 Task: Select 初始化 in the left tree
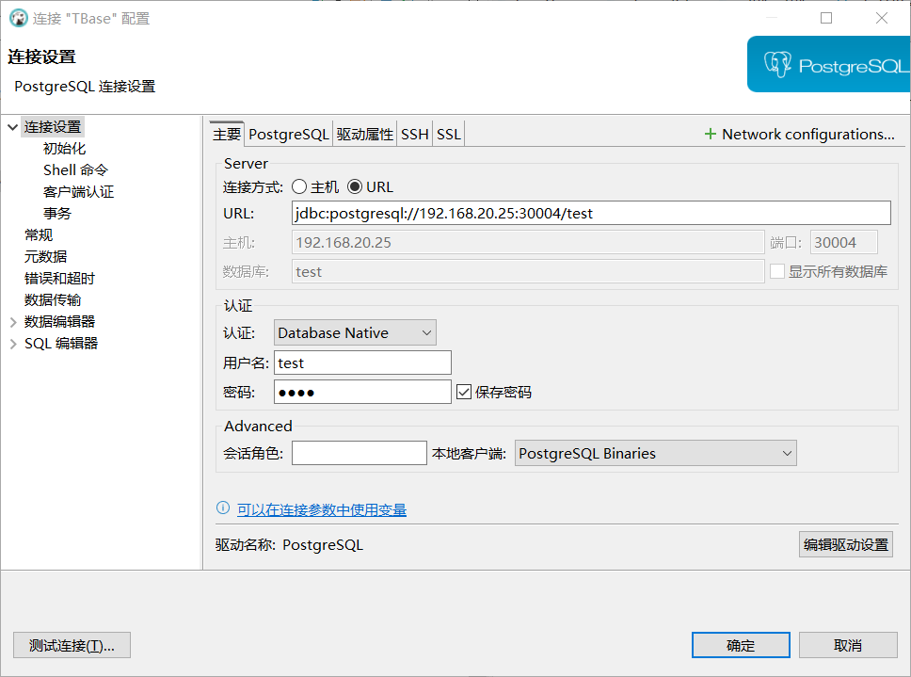(65, 148)
